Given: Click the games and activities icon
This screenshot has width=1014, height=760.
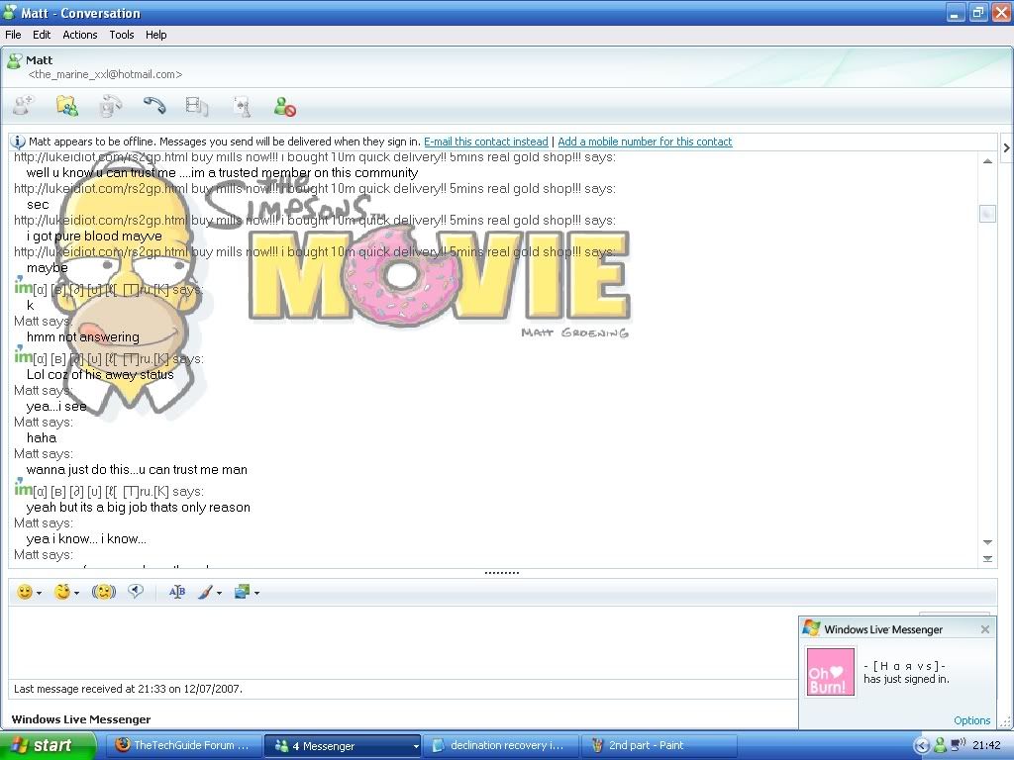Looking at the screenshot, I should [x=241, y=106].
